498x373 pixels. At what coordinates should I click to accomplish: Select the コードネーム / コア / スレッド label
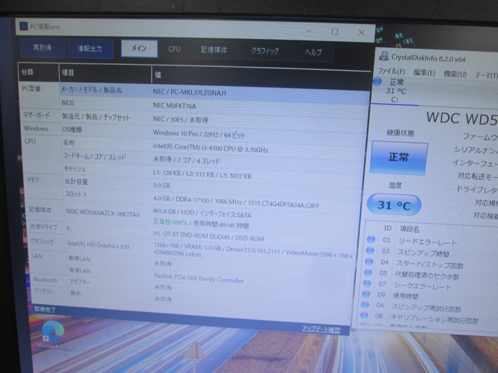click(x=94, y=157)
